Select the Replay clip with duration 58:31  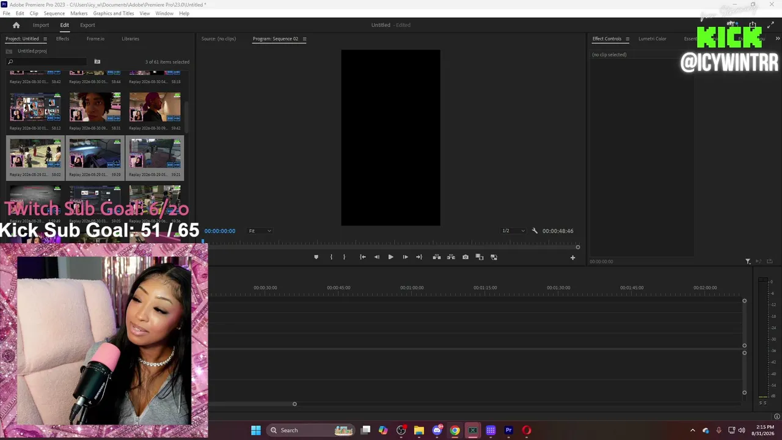pyautogui.click(x=95, y=111)
